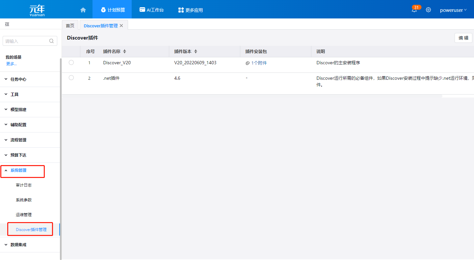
Task: Open the AI工作台 top menu
Action: coord(151,10)
